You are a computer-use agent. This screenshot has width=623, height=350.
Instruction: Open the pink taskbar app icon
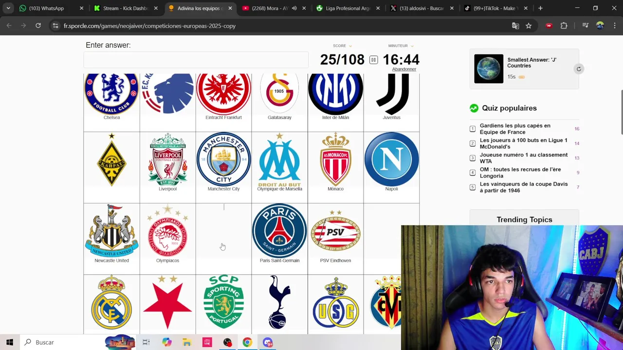[207, 342]
